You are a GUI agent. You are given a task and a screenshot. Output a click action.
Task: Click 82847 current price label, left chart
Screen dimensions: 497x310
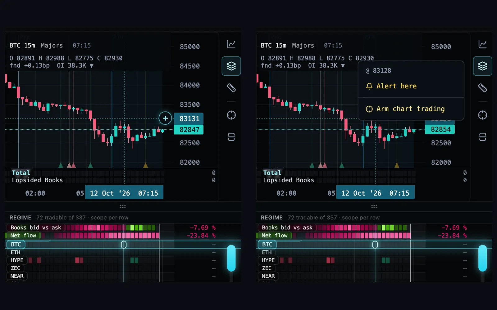tap(189, 130)
